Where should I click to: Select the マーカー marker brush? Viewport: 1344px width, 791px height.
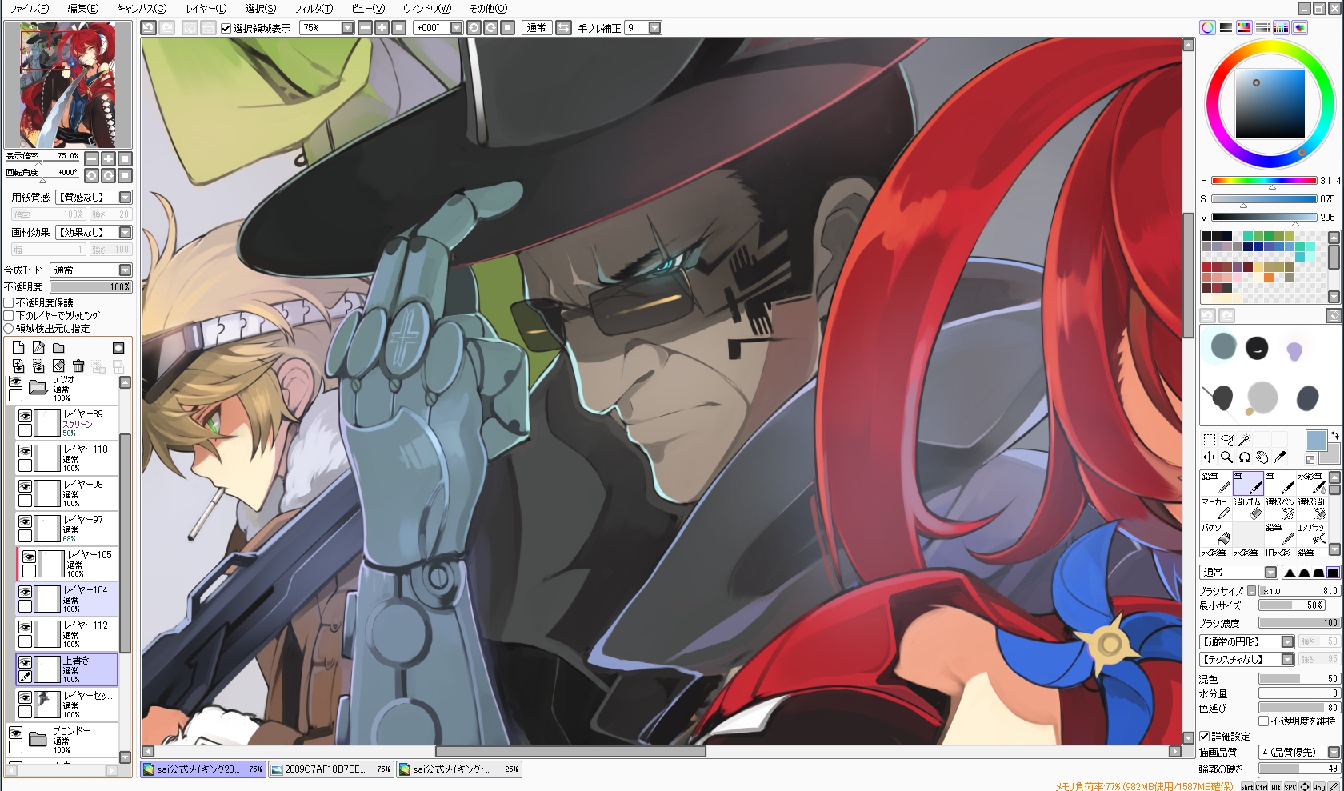point(1215,509)
